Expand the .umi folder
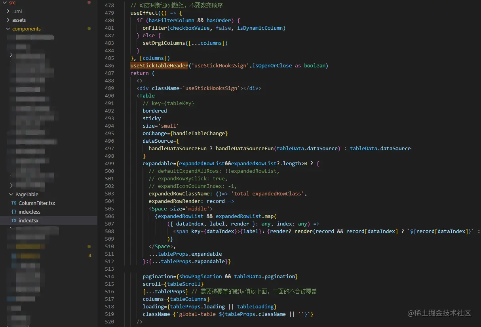The height and width of the screenshot is (327, 481). tap(8, 11)
